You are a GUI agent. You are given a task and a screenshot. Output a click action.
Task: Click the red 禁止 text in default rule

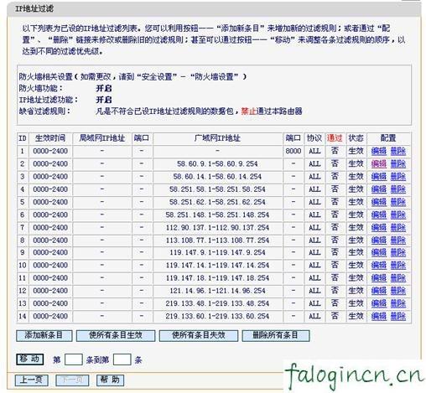(x=248, y=111)
